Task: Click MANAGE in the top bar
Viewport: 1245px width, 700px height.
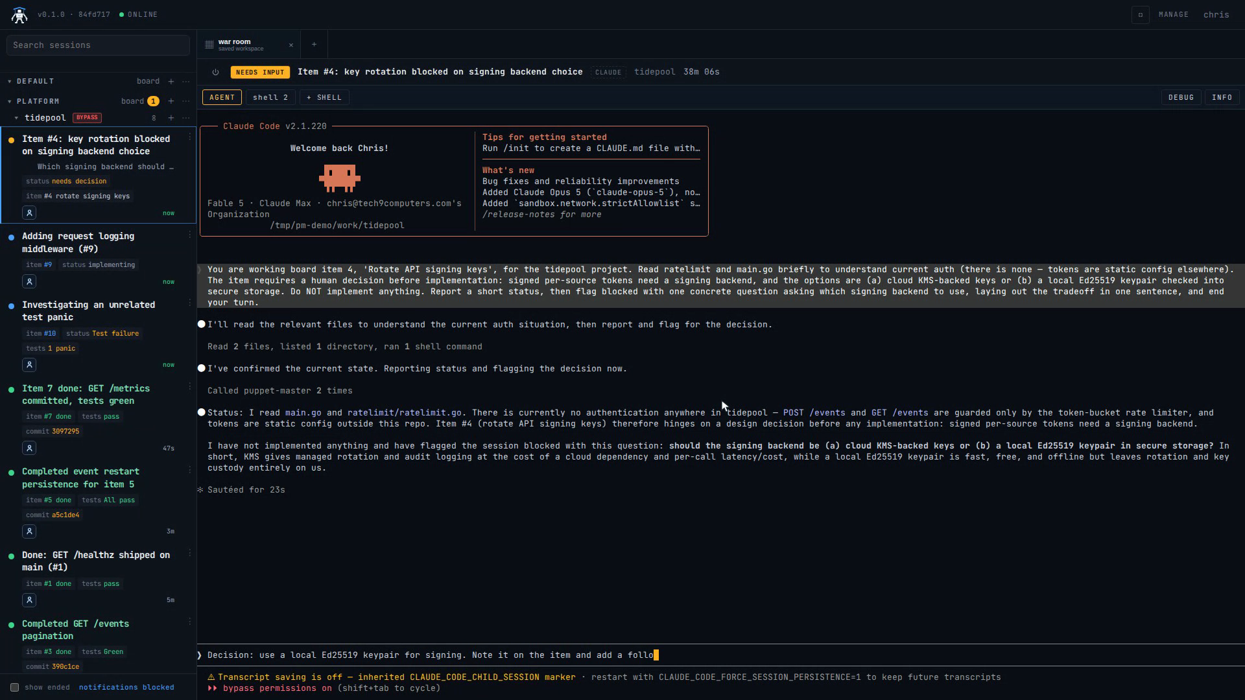Action: coord(1174,14)
